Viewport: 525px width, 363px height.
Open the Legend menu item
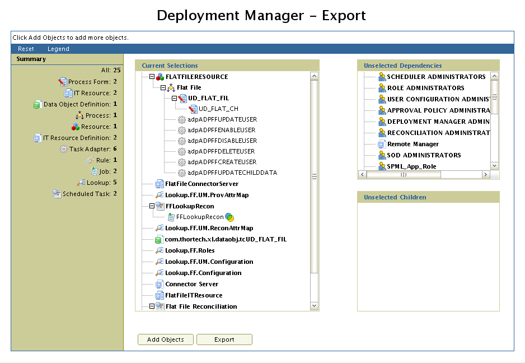[58, 49]
